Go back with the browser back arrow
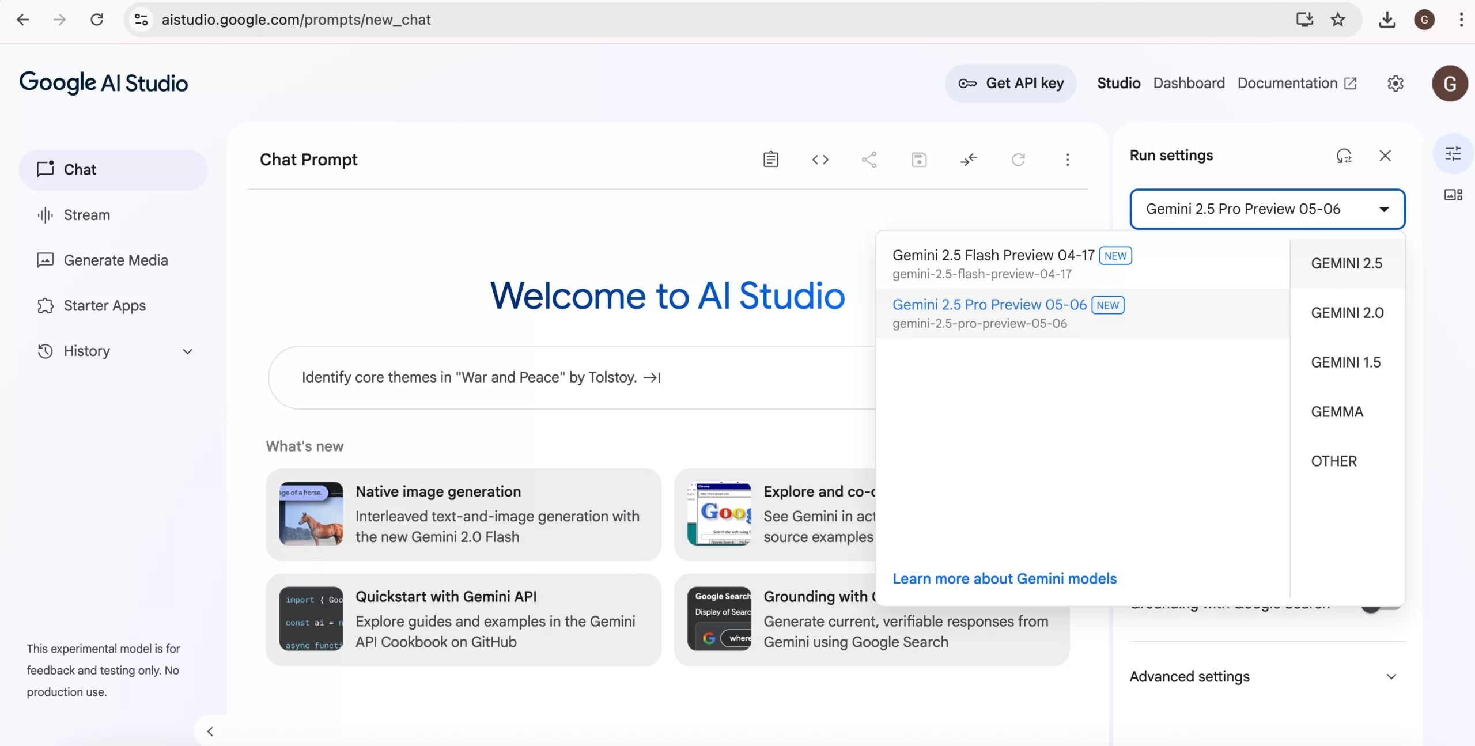Viewport: 1475px width, 746px height. click(x=22, y=20)
